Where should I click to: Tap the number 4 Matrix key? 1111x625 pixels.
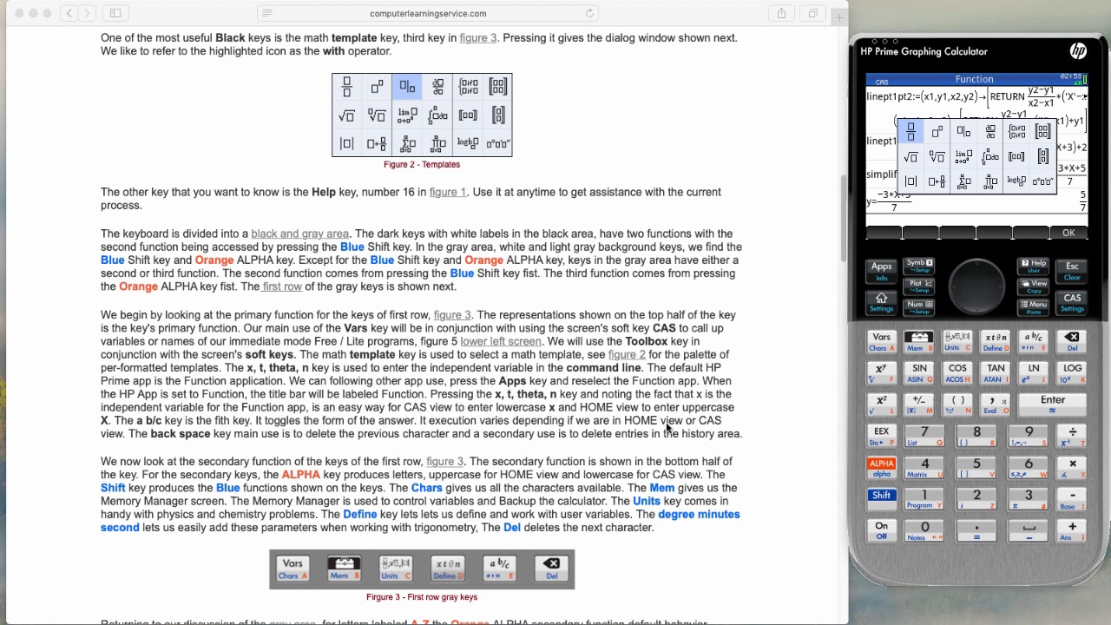(924, 468)
